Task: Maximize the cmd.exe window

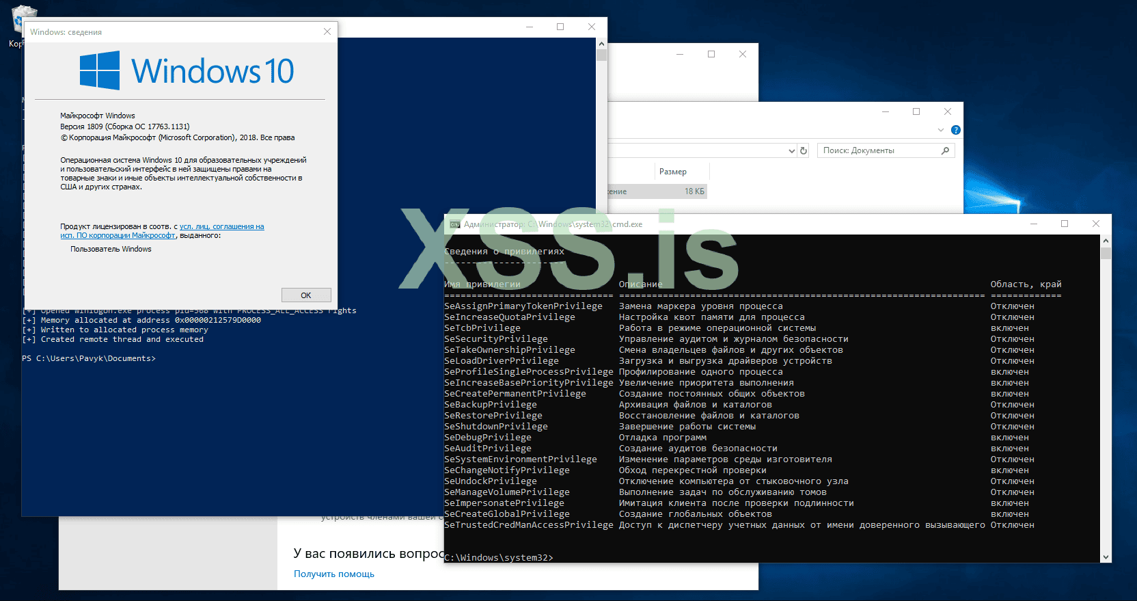Action: pos(1065,224)
